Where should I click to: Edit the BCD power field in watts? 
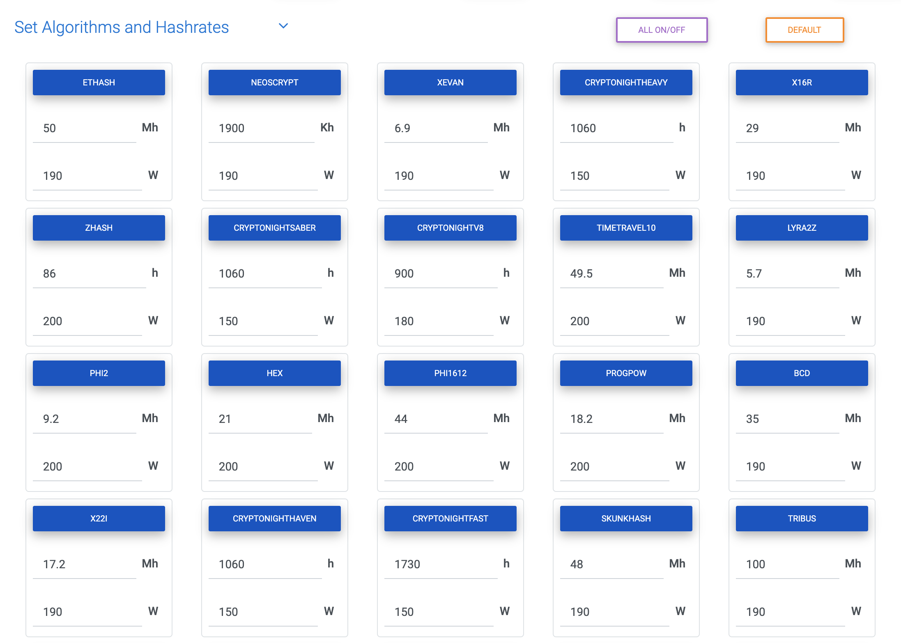791,467
